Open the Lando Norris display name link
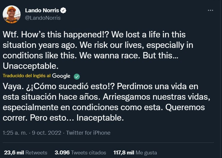 (x=42, y=11)
